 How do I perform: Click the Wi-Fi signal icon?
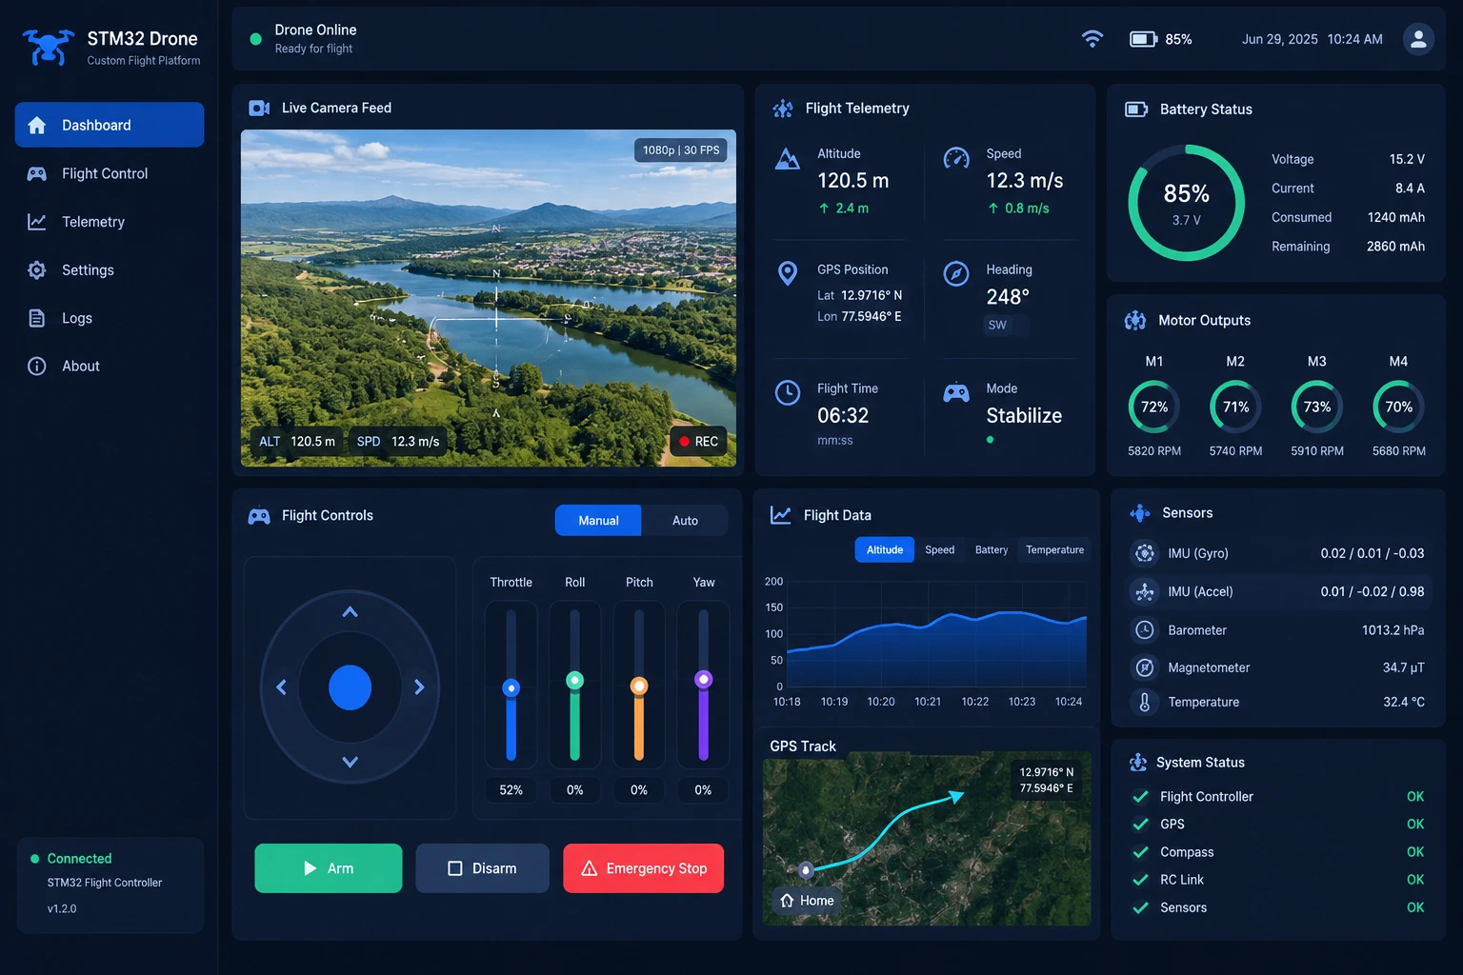(x=1092, y=39)
